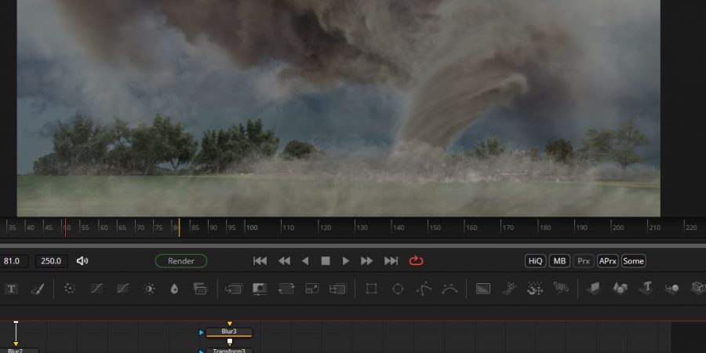Toggle MB motion blur option
This screenshot has height=353, width=706.
click(559, 261)
